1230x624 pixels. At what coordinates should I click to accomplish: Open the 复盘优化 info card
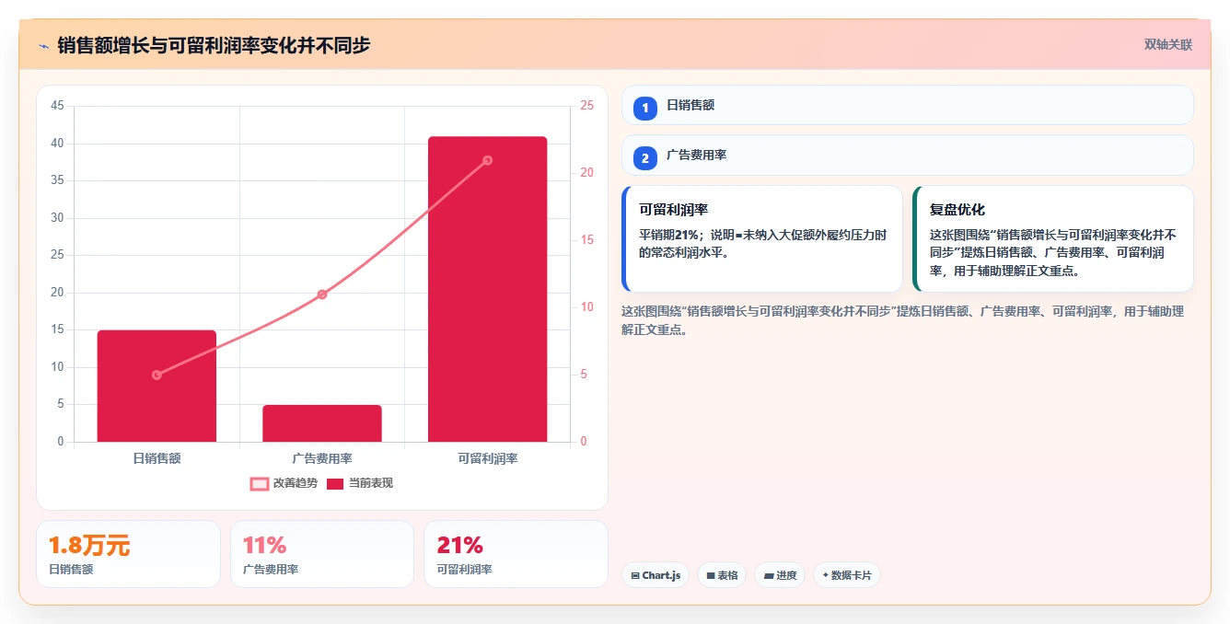tap(1053, 238)
